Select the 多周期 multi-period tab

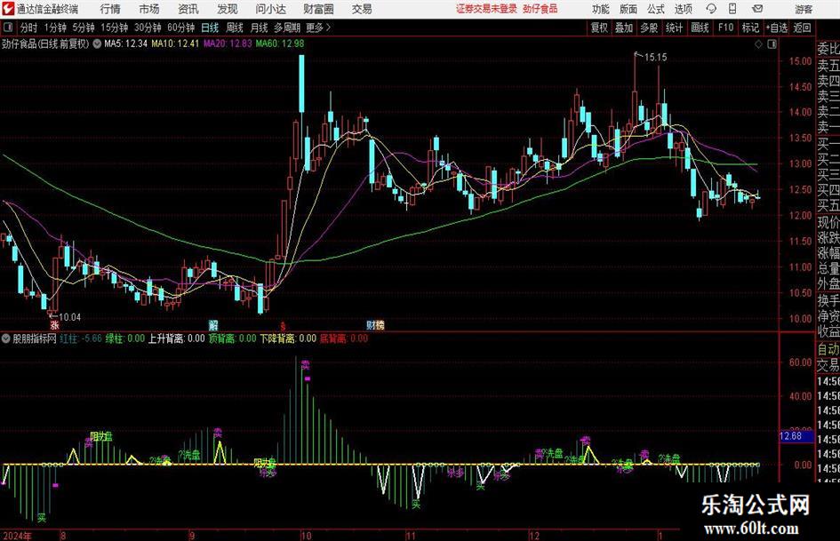(287, 28)
